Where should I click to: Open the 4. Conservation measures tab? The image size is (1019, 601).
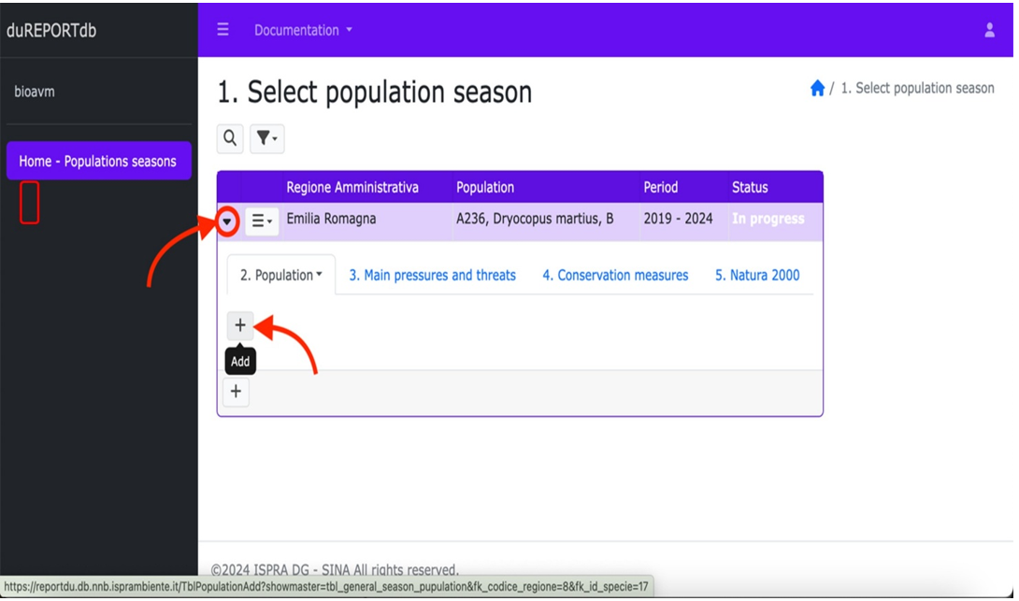pyautogui.click(x=615, y=275)
